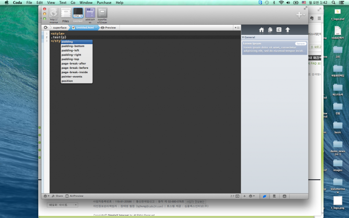The height and width of the screenshot is (218, 349).
Task: Go to superface in the path bar
Action: (60, 28)
